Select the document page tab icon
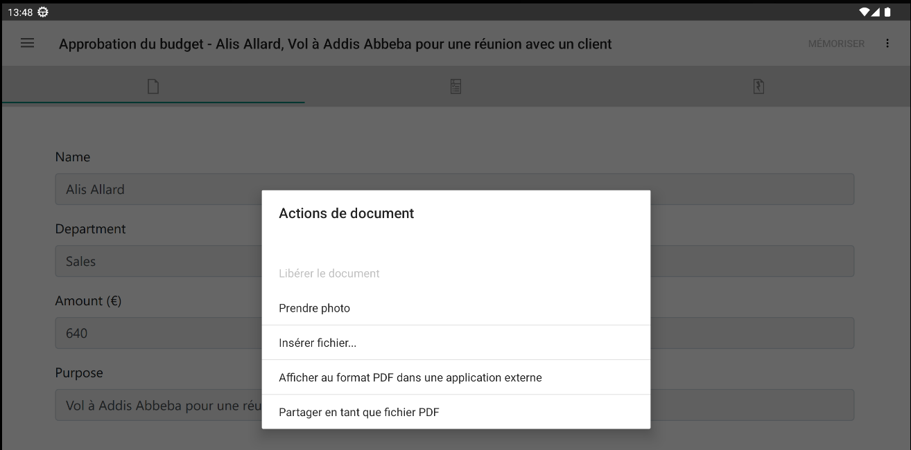Screen dimensions: 911x450 pyautogui.click(x=153, y=86)
